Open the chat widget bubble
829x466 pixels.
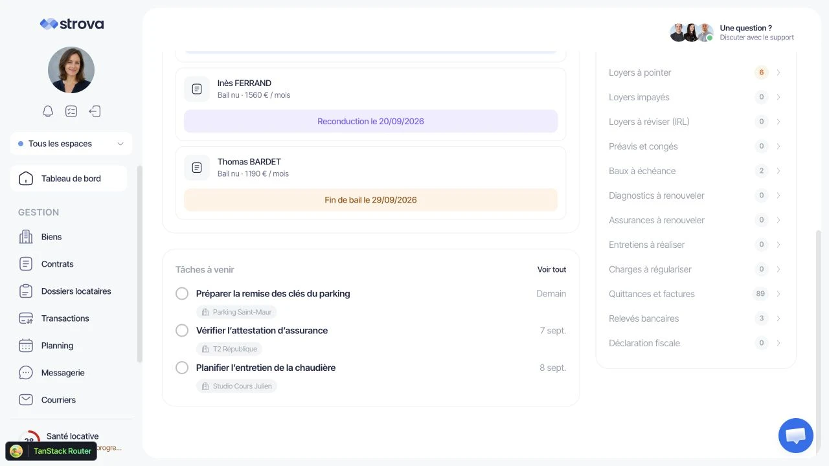796,436
